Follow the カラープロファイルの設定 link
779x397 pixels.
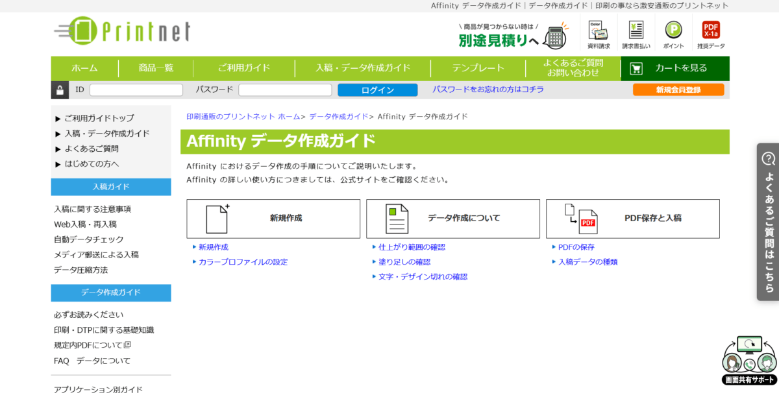(243, 262)
